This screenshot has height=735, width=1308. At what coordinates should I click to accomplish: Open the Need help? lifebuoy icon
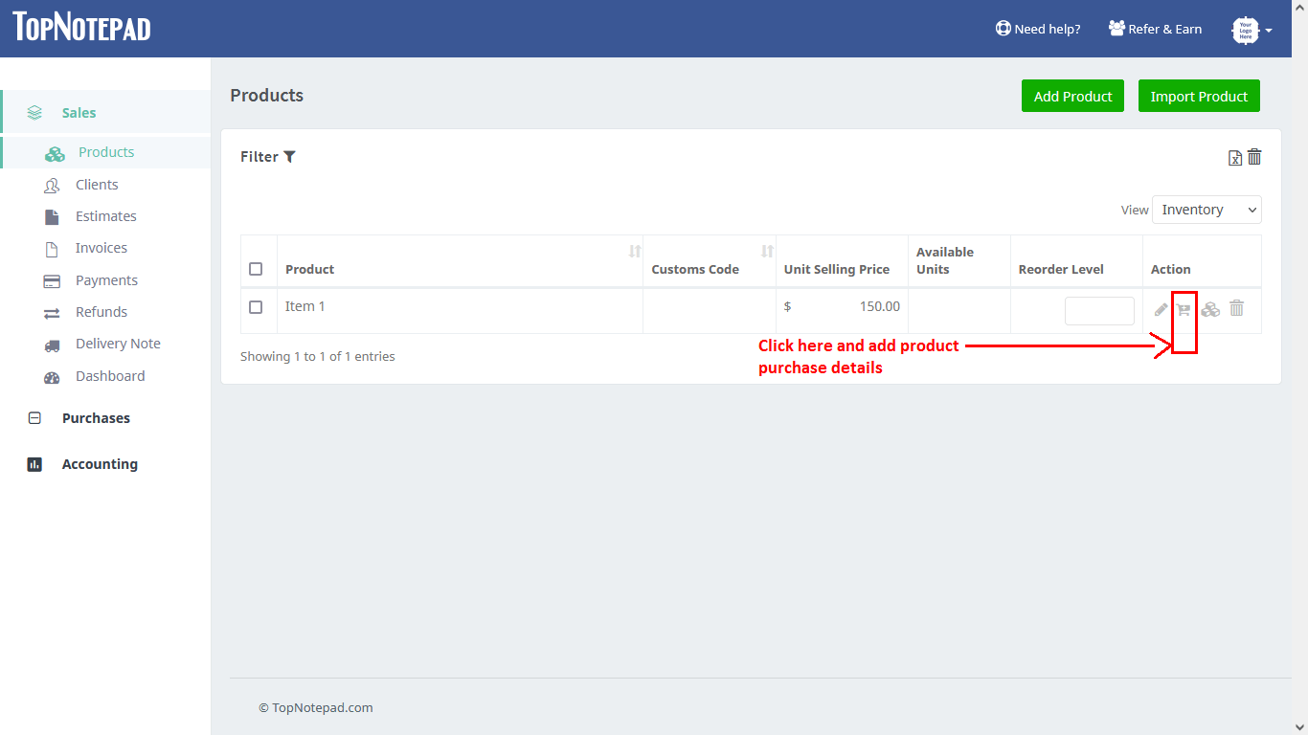tap(1003, 29)
